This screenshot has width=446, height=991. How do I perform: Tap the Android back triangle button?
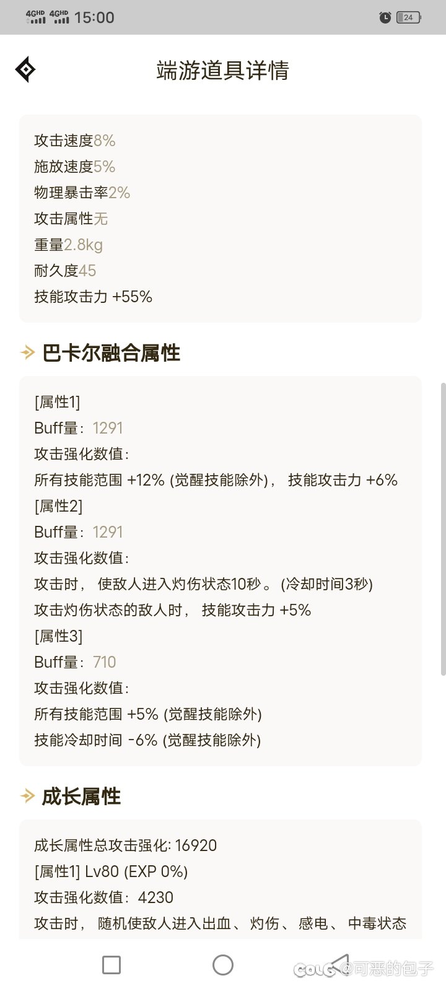[339, 964]
